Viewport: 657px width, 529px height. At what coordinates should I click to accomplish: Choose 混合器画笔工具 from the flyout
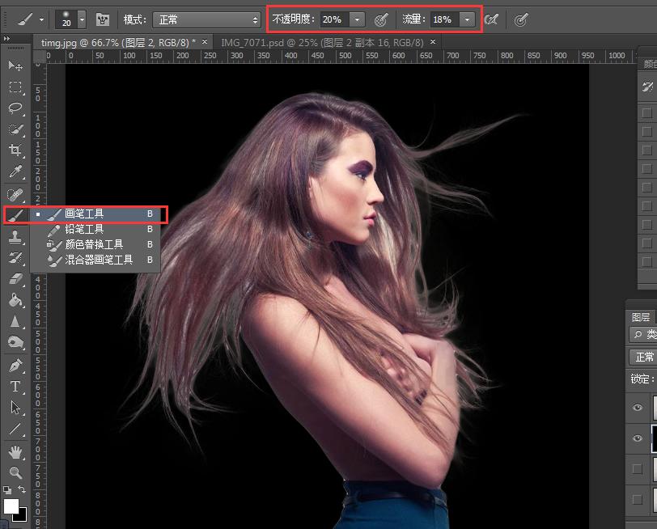point(99,260)
